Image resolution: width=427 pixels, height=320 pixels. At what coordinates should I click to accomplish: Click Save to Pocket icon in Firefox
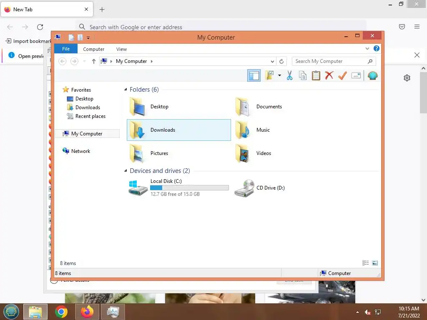click(x=402, y=27)
